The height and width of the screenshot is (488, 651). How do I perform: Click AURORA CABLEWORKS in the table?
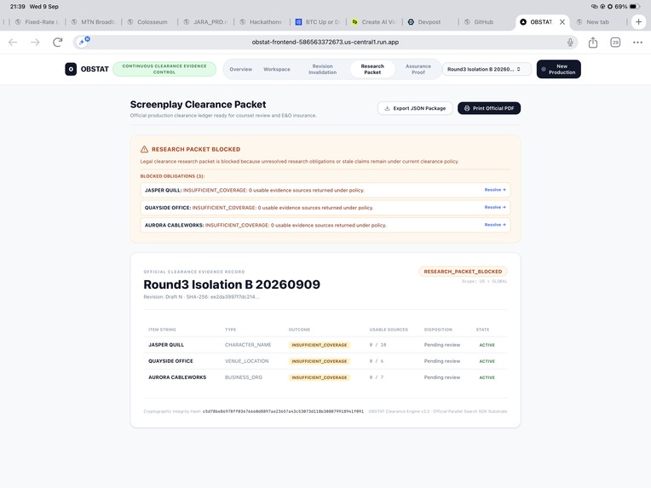point(177,377)
